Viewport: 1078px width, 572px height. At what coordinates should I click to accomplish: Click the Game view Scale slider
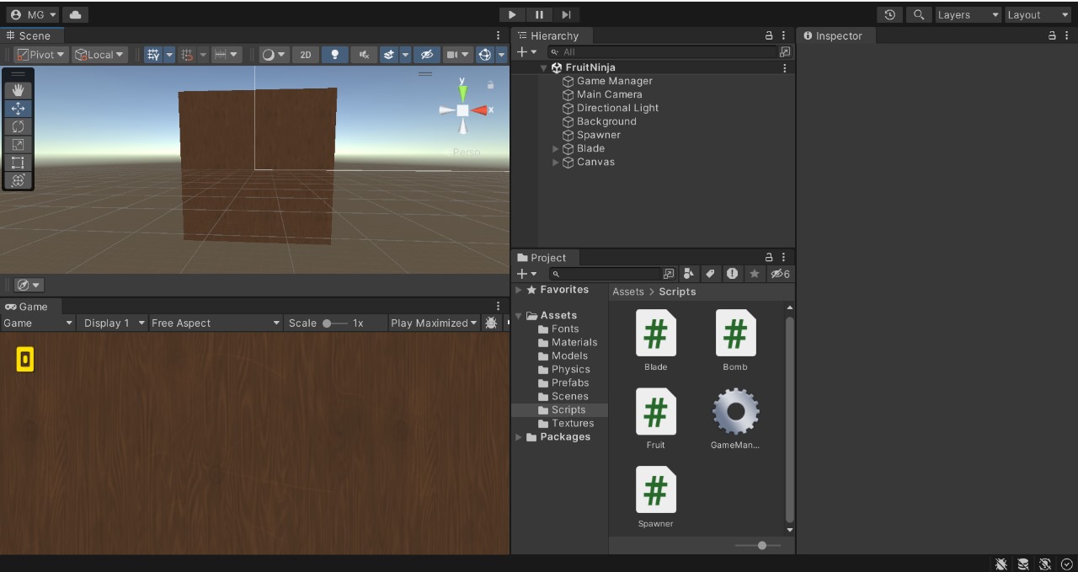pos(334,323)
